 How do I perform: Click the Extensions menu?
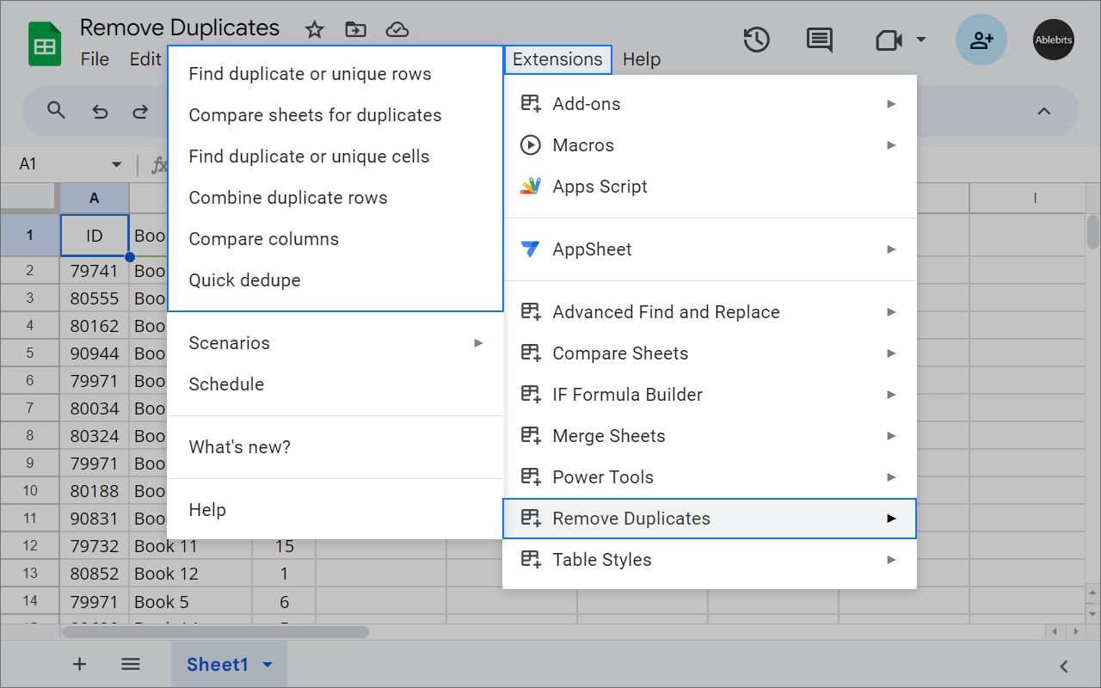click(x=557, y=59)
